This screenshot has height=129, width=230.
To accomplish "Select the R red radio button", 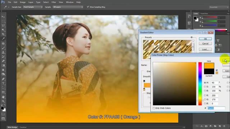I will (x=205, y=95).
